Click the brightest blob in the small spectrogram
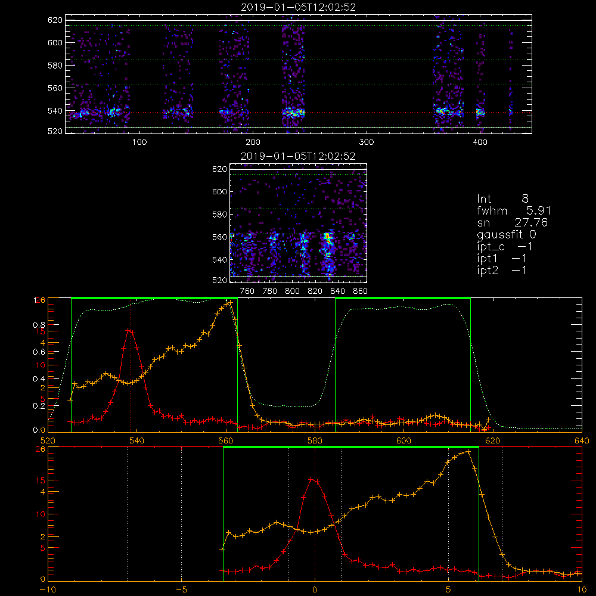 pos(328,239)
